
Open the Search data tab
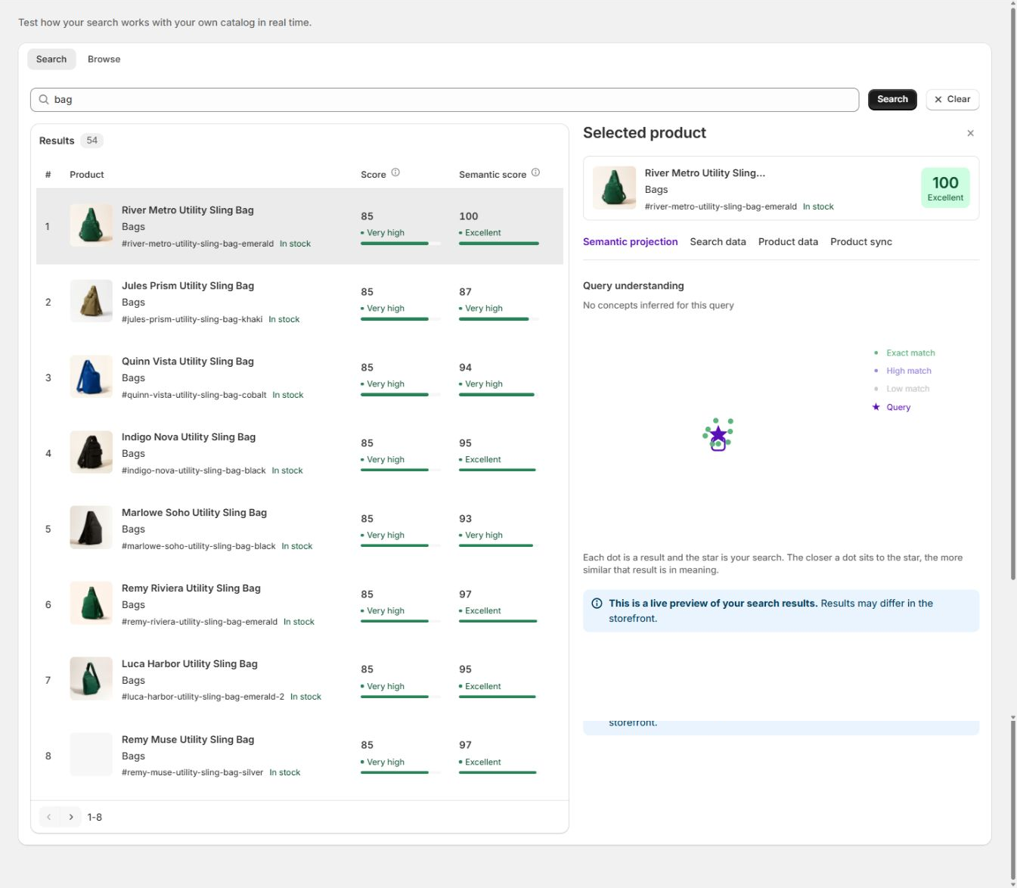(x=718, y=242)
